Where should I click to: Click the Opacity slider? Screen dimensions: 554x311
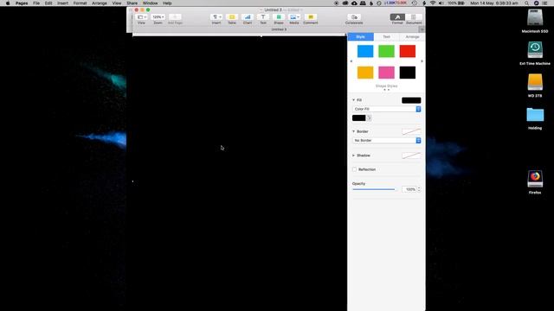coord(374,189)
